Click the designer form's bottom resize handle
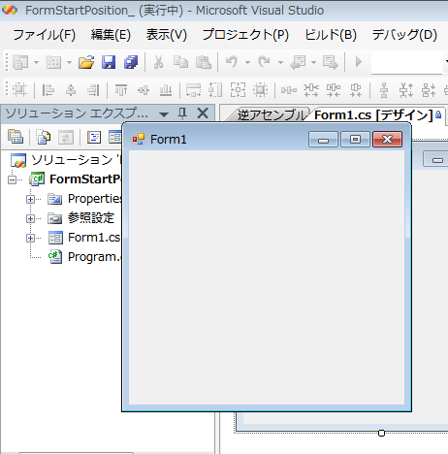The width and height of the screenshot is (448, 454). click(x=381, y=433)
